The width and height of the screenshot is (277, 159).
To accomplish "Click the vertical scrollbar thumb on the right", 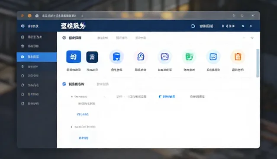I will point(258,63).
